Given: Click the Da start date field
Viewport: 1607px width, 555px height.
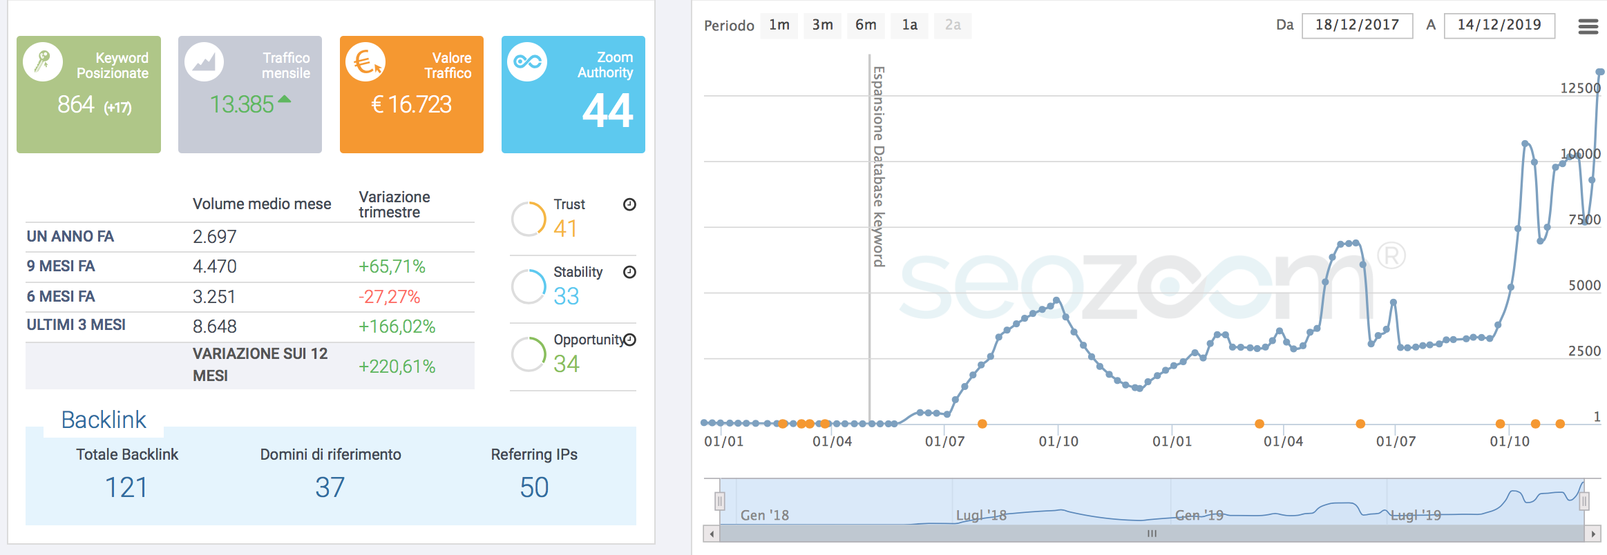Looking at the screenshot, I should (1357, 26).
